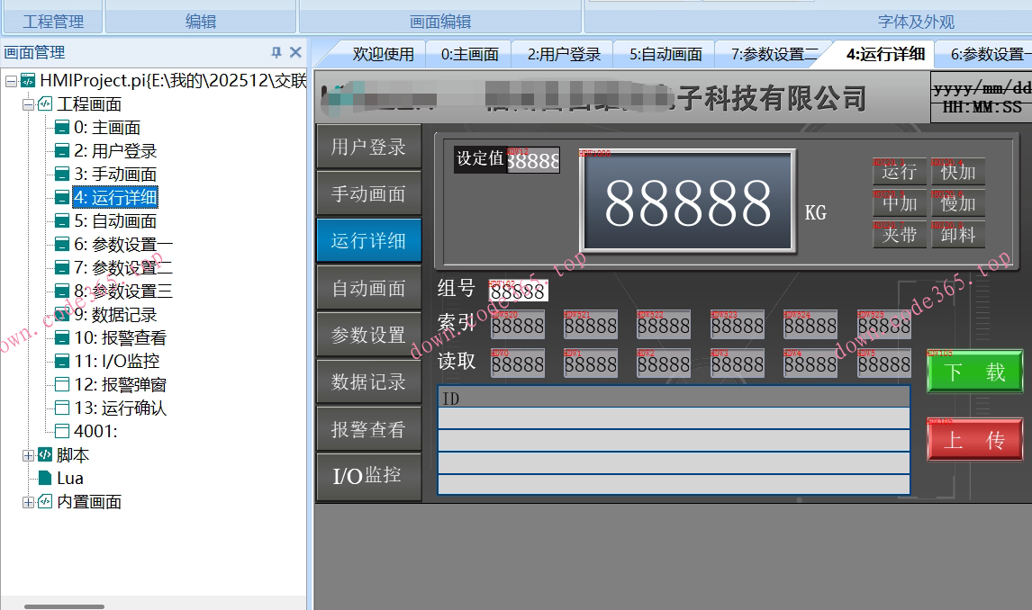The width and height of the screenshot is (1032, 610).
Task: Close the 画面管理 panel
Action: point(294,52)
